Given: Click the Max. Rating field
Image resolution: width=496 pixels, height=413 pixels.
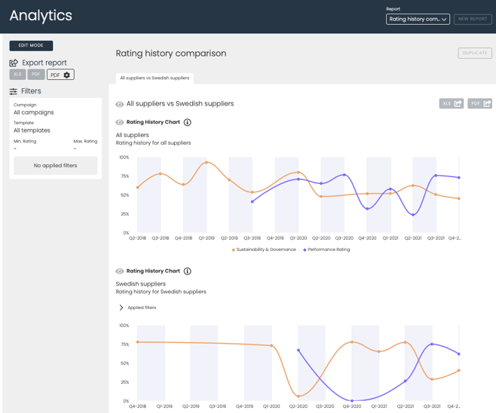Looking at the screenshot, I should pyautogui.click(x=85, y=145).
